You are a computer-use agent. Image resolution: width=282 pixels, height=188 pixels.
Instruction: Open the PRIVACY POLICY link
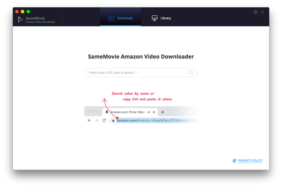point(250,161)
